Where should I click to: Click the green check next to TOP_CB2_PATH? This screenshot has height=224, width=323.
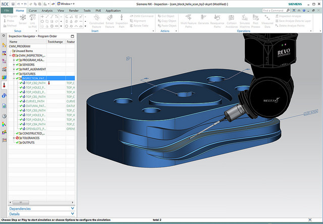tap(21, 83)
